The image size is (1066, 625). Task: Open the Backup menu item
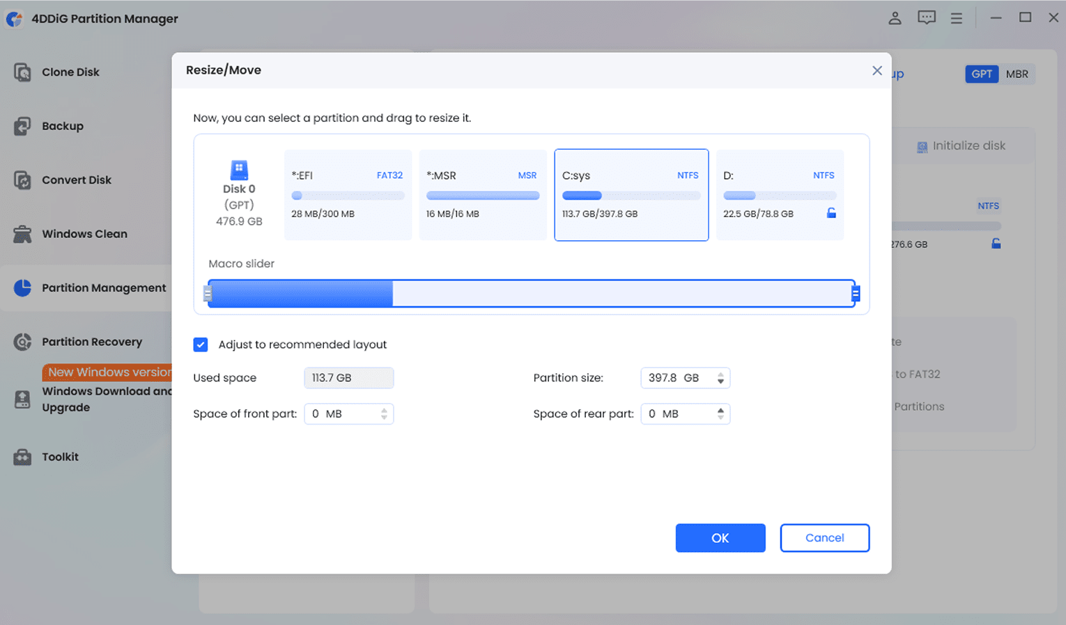click(x=63, y=126)
